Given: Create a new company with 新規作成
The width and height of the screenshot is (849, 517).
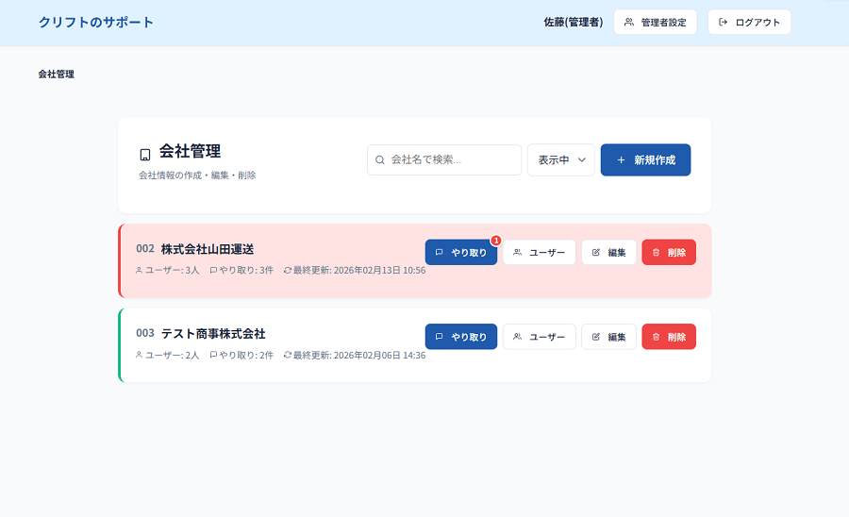Looking at the screenshot, I should (x=645, y=160).
